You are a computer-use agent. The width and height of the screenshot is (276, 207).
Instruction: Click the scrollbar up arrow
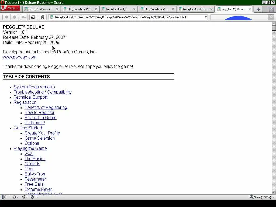pos(274,23)
